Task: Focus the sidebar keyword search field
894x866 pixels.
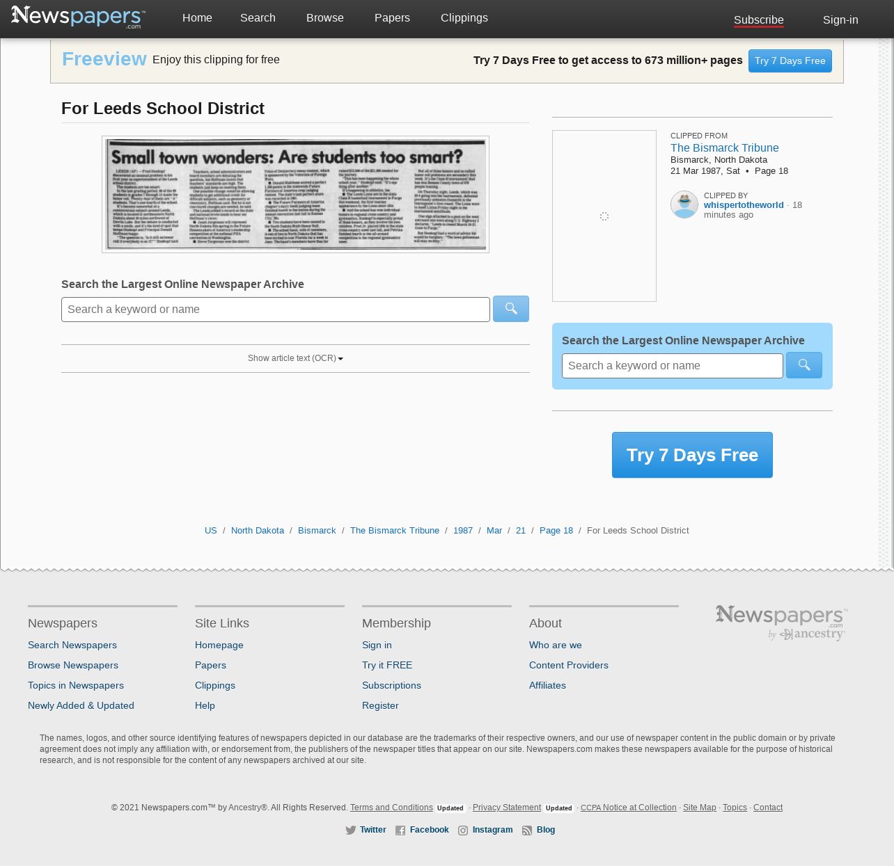Action: pos(673,366)
